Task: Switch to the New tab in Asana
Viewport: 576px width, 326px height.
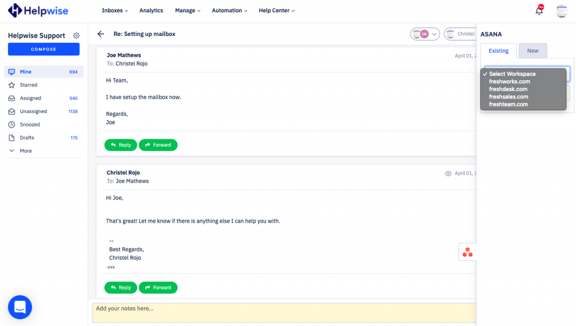Action: pyautogui.click(x=532, y=51)
